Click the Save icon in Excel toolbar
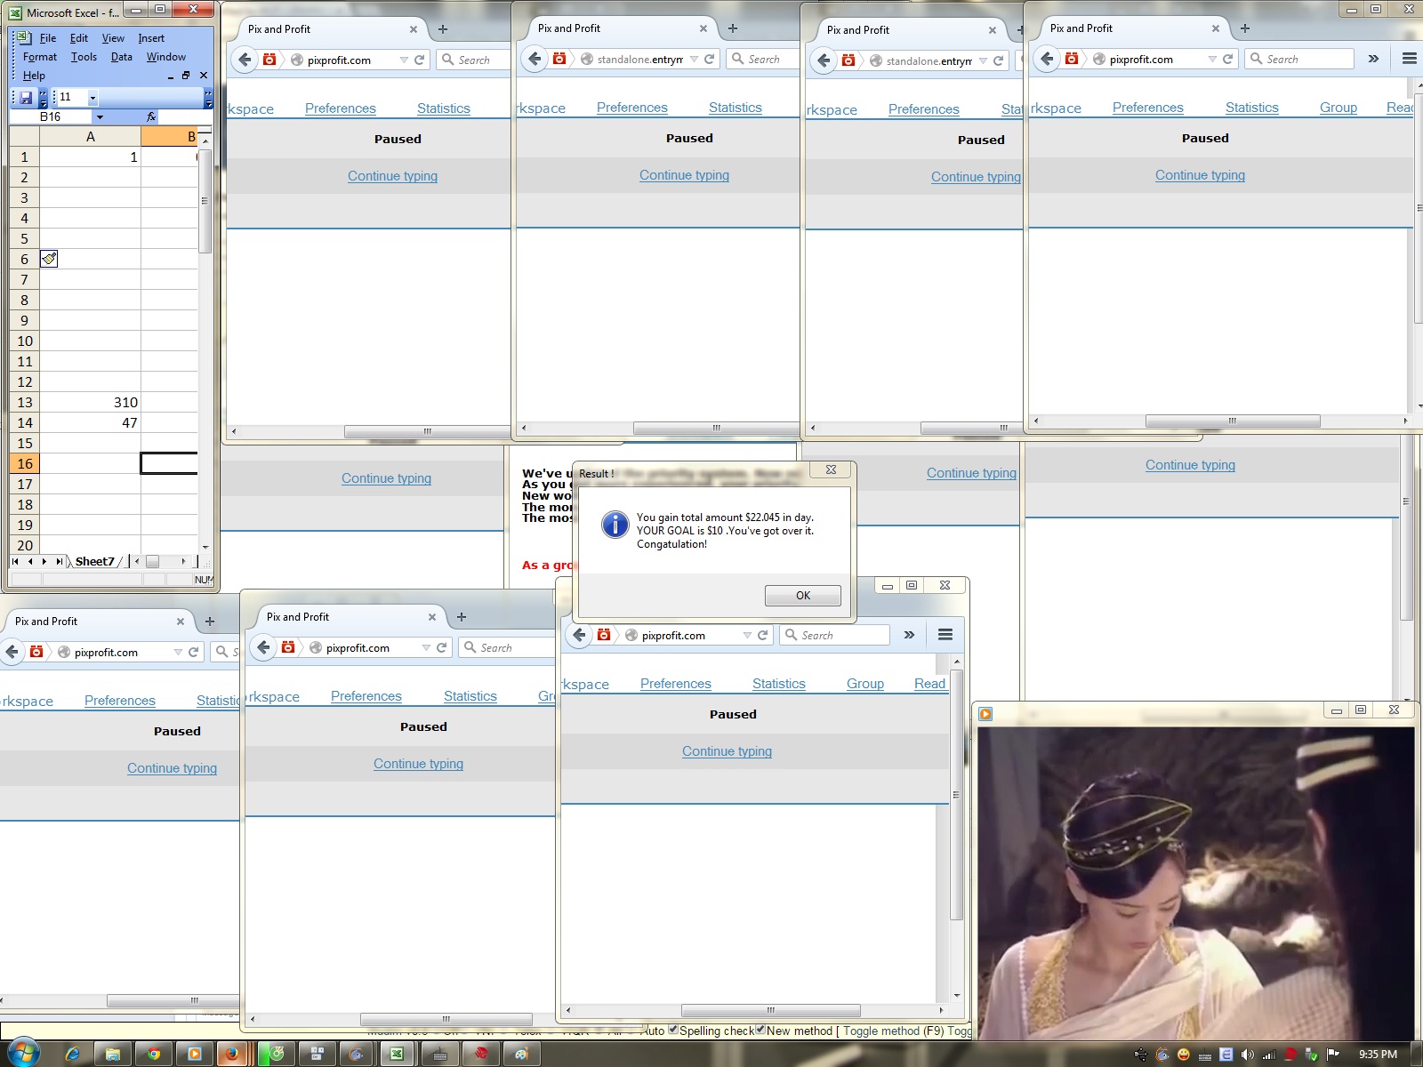This screenshot has height=1067, width=1423. (26, 98)
